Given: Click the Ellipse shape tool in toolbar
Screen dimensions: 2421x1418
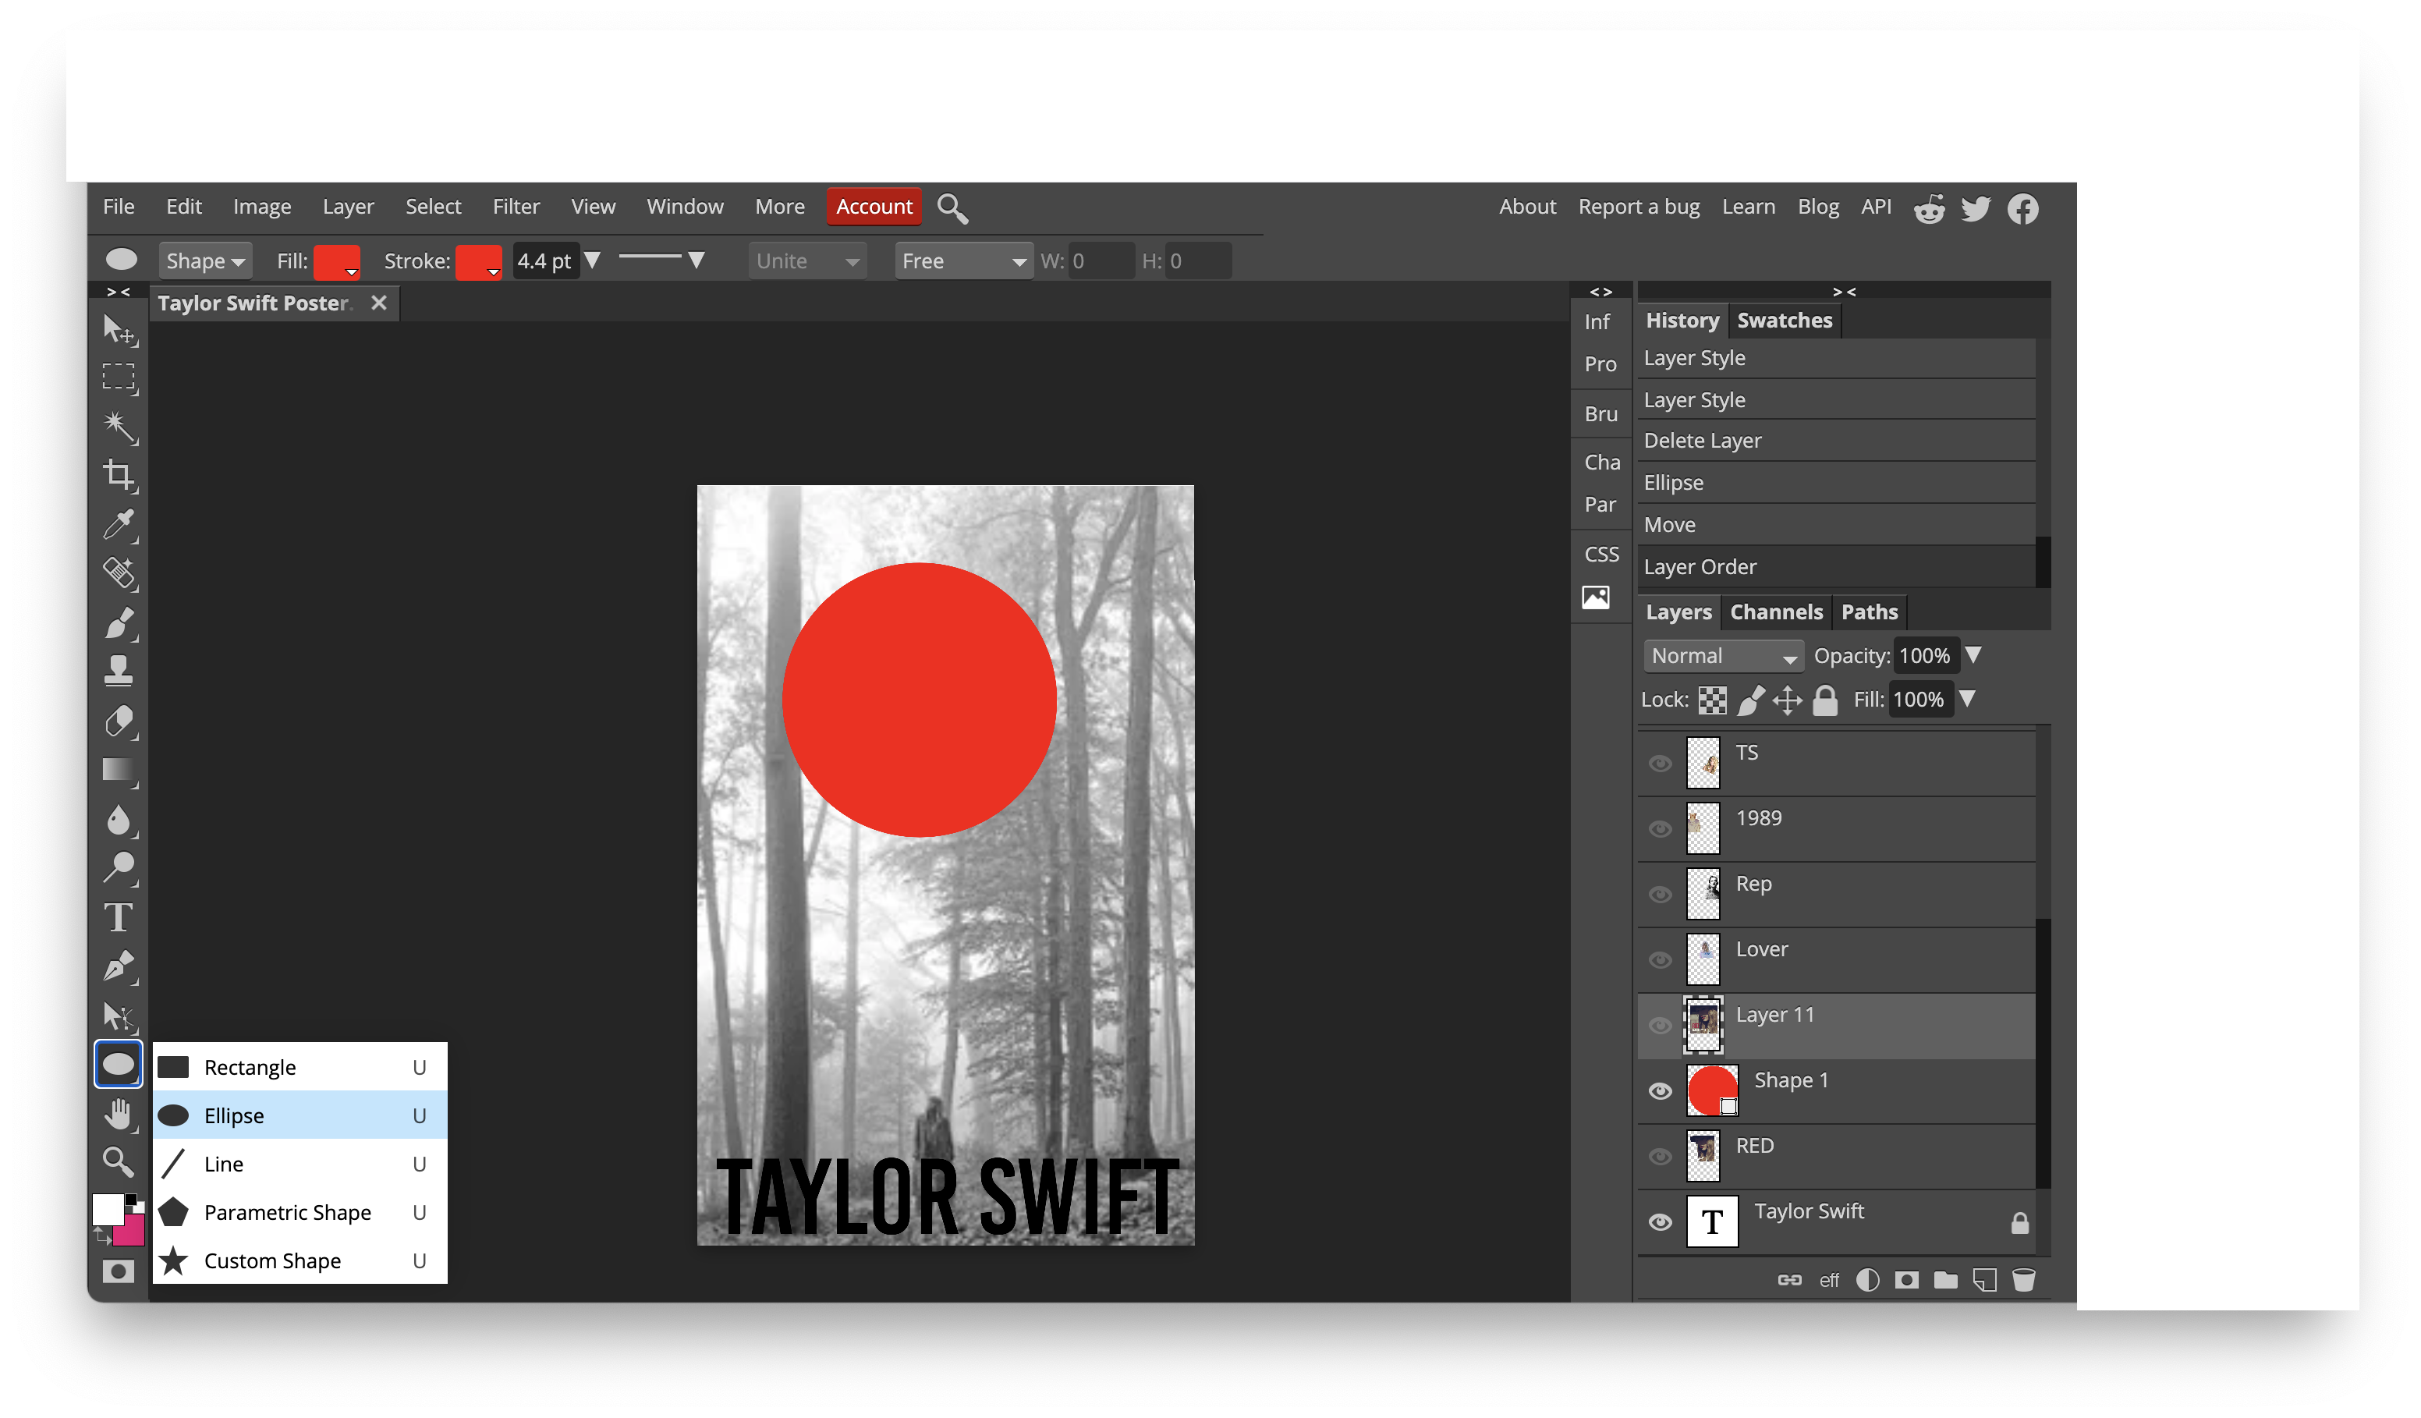Looking at the screenshot, I should (x=119, y=1065).
